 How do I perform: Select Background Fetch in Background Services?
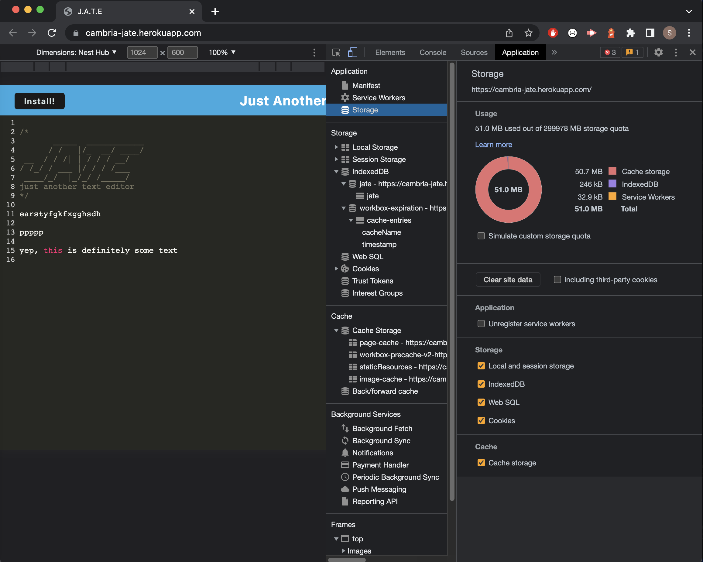pos(382,428)
